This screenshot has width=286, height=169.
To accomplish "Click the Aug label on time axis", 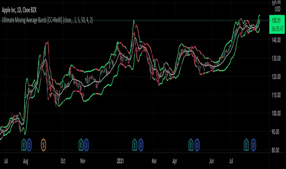I will [25, 161].
